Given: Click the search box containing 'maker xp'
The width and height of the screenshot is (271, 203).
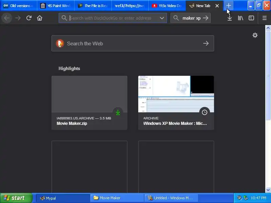Looking at the screenshot, I should click(x=190, y=18).
